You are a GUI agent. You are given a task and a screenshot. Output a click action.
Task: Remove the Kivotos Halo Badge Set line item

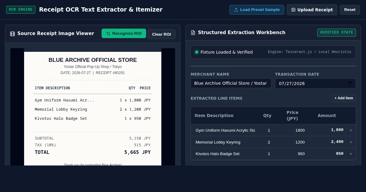pyautogui.click(x=351, y=154)
